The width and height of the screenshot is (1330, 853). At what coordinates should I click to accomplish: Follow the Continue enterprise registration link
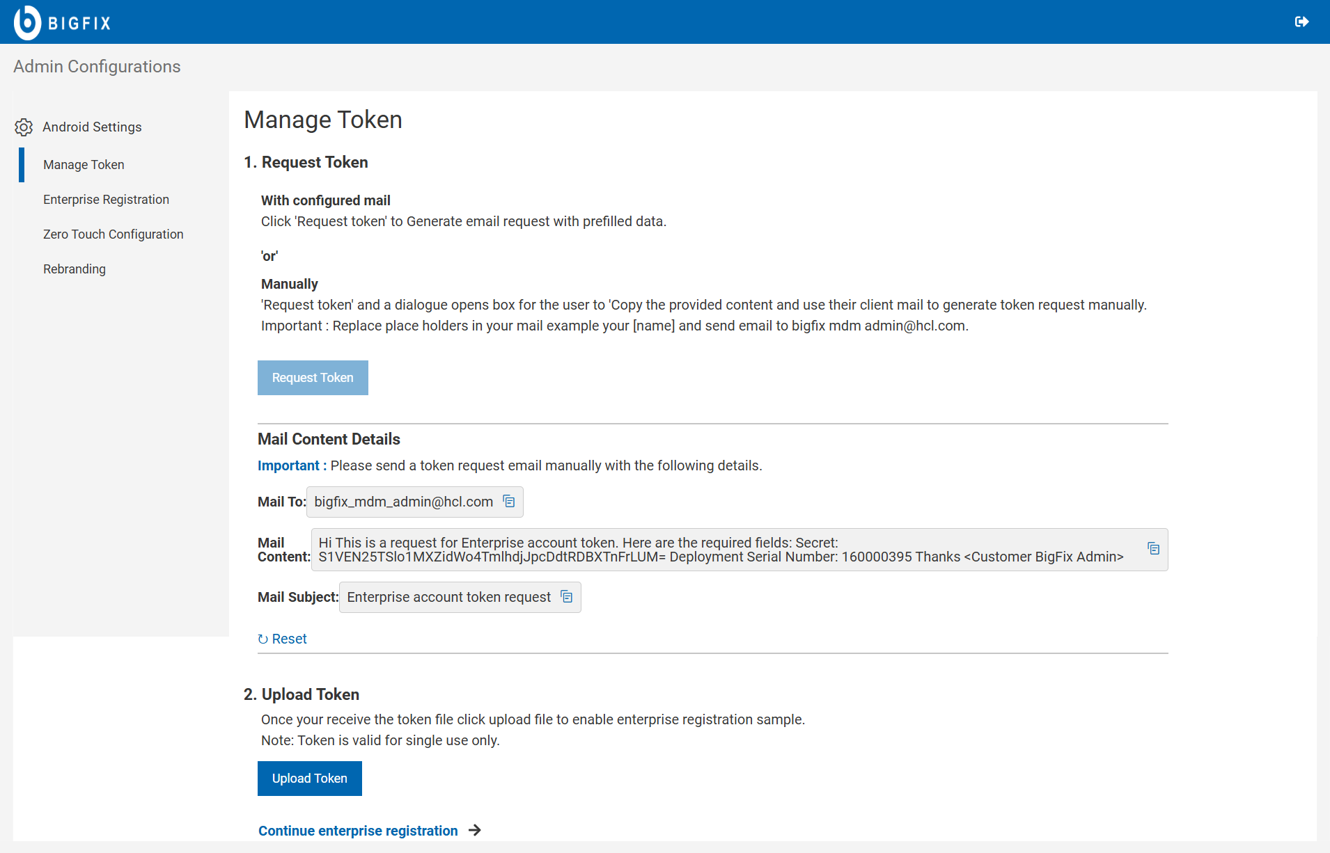pyautogui.click(x=358, y=831)
